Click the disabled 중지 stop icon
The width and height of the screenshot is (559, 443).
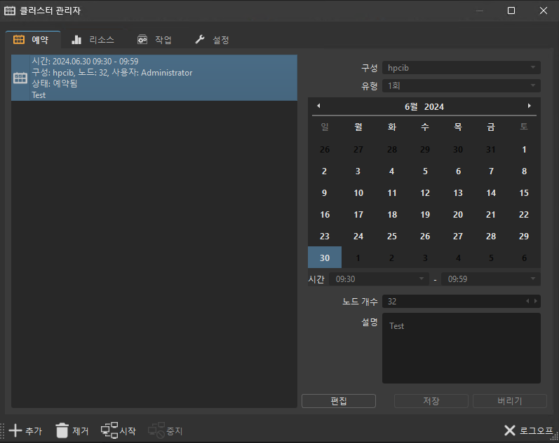click(156, 430)
